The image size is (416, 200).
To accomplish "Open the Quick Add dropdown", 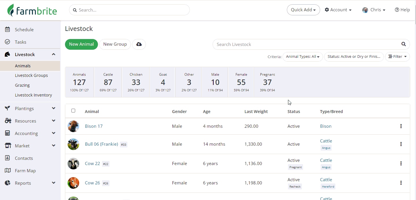I will pyautogui.click(x=303, y=10).
